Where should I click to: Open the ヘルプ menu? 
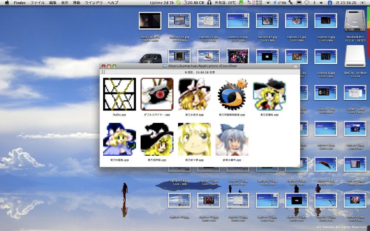tap(112, 3)
